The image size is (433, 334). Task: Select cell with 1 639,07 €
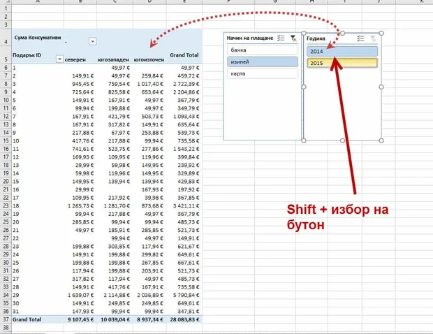[x=80, y=296]
